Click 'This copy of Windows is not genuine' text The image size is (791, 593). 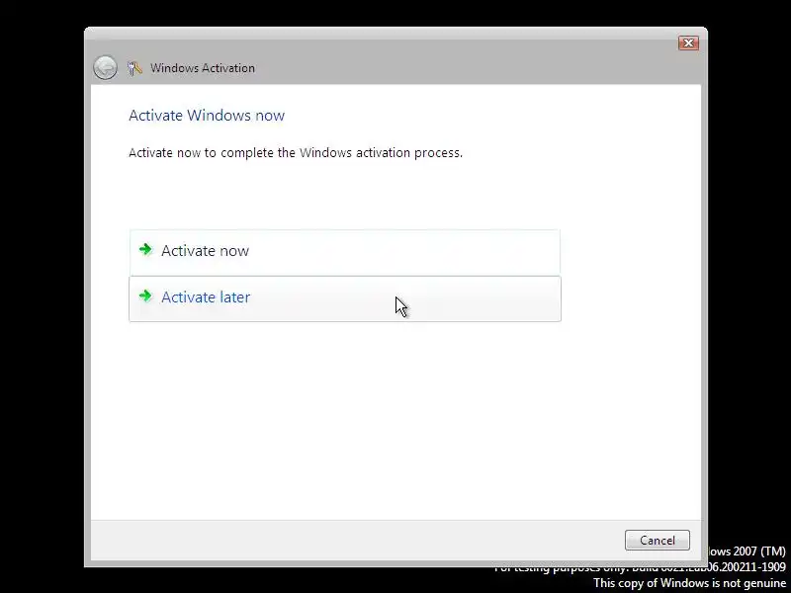point(689,583)
